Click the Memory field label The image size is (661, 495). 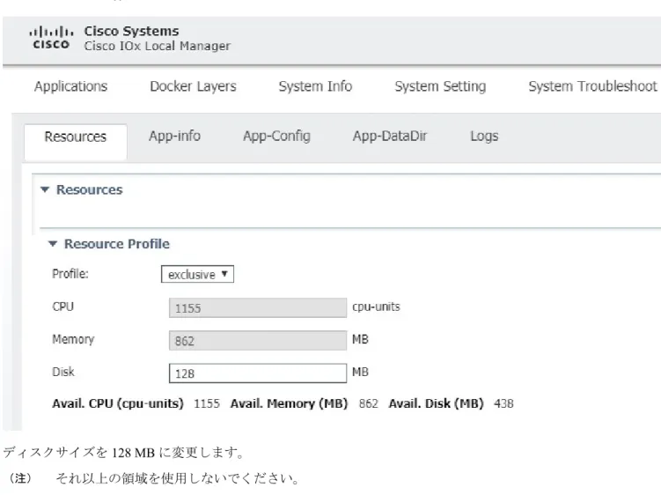[x=73, y=339]
